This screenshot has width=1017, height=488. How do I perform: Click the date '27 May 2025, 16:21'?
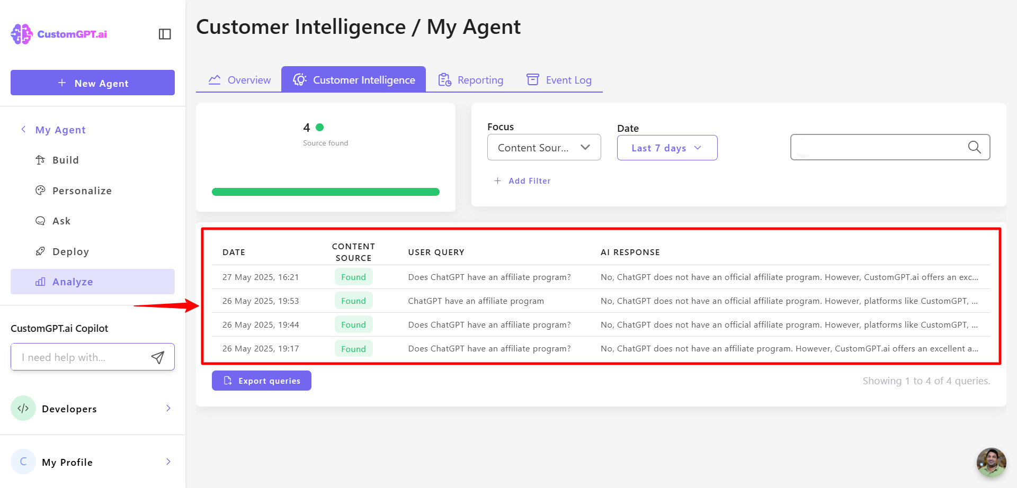coord(261,277)
